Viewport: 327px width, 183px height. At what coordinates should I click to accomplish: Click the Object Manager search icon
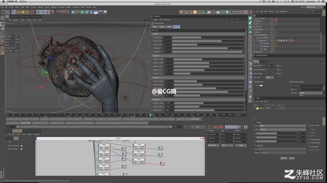pos(314,12)
